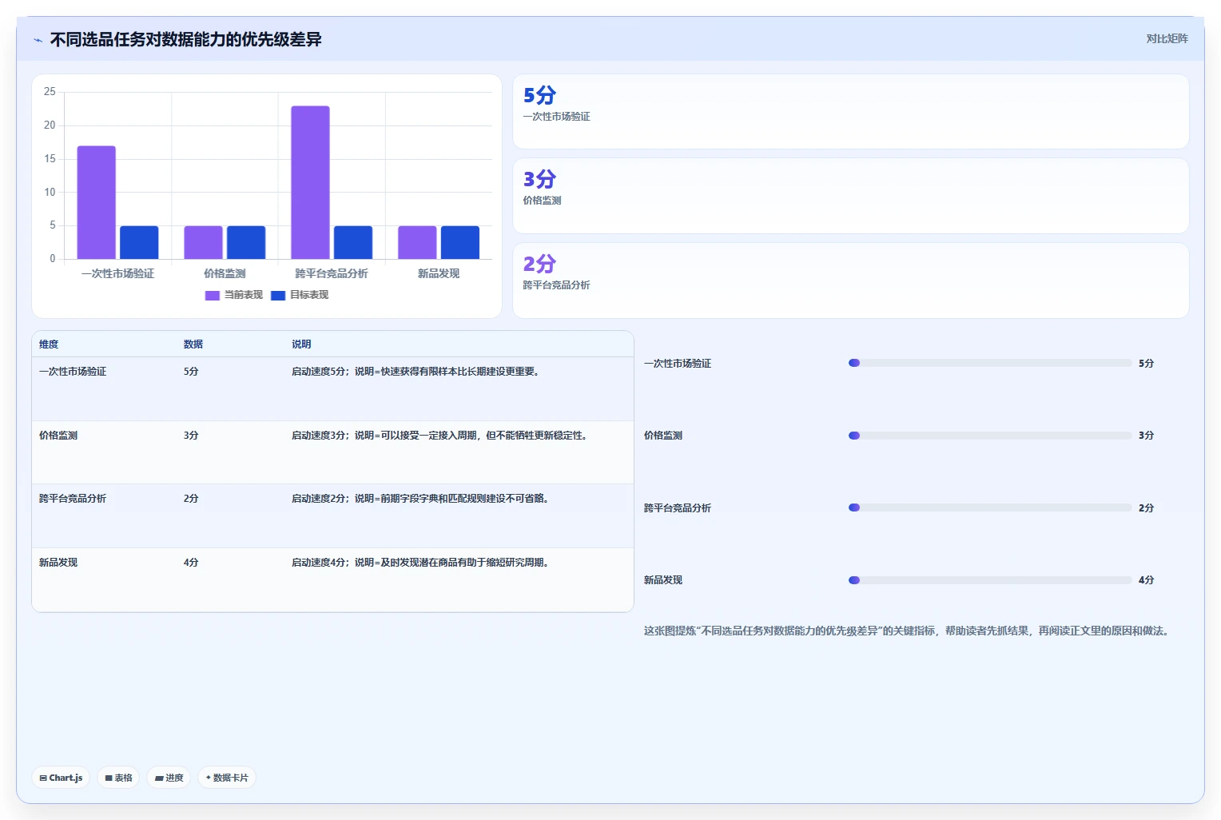Viewport: 1221px width, 820px height.
Task: Toggle the 目标表现 legend swatch
Action: [x=278, y=295]
